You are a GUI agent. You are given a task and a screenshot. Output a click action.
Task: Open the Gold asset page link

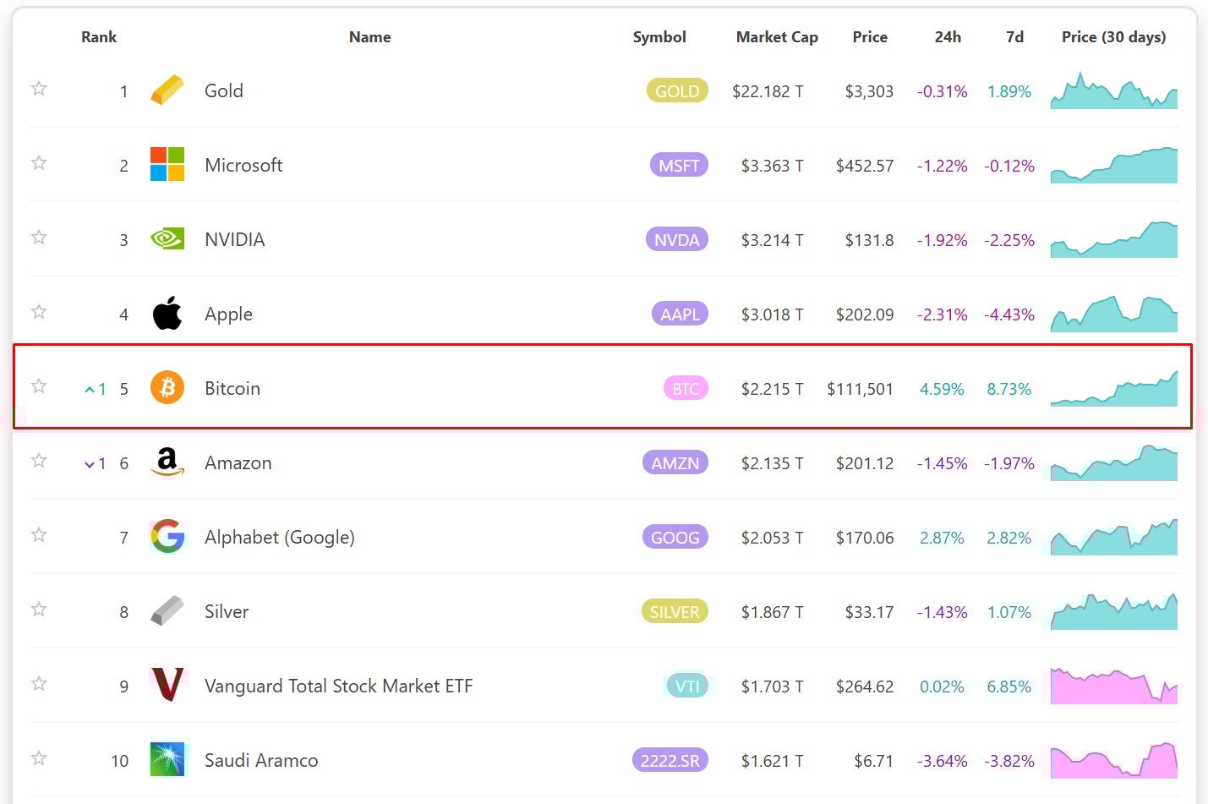pyautogui.click(x=224, y=90)
